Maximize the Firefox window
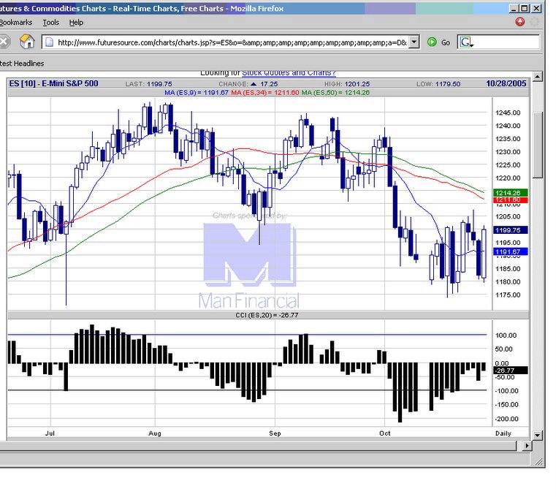The image size is (556, 497). point(525,9)
